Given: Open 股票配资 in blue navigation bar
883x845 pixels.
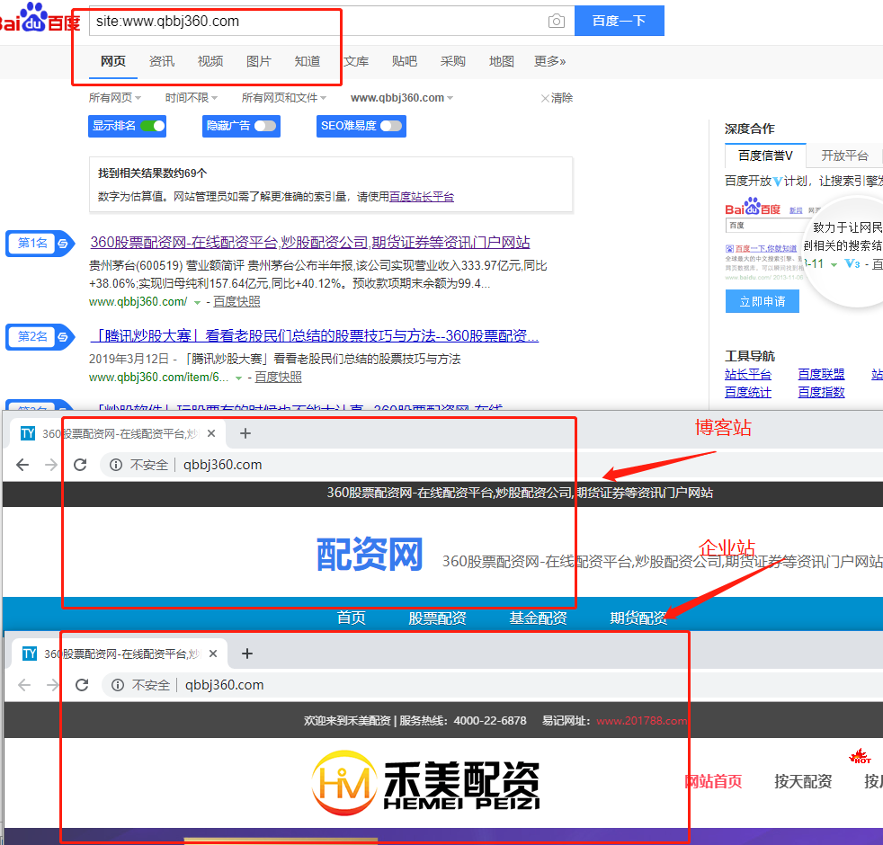Looking at the screenshot, I should click(x=438, y=618).
